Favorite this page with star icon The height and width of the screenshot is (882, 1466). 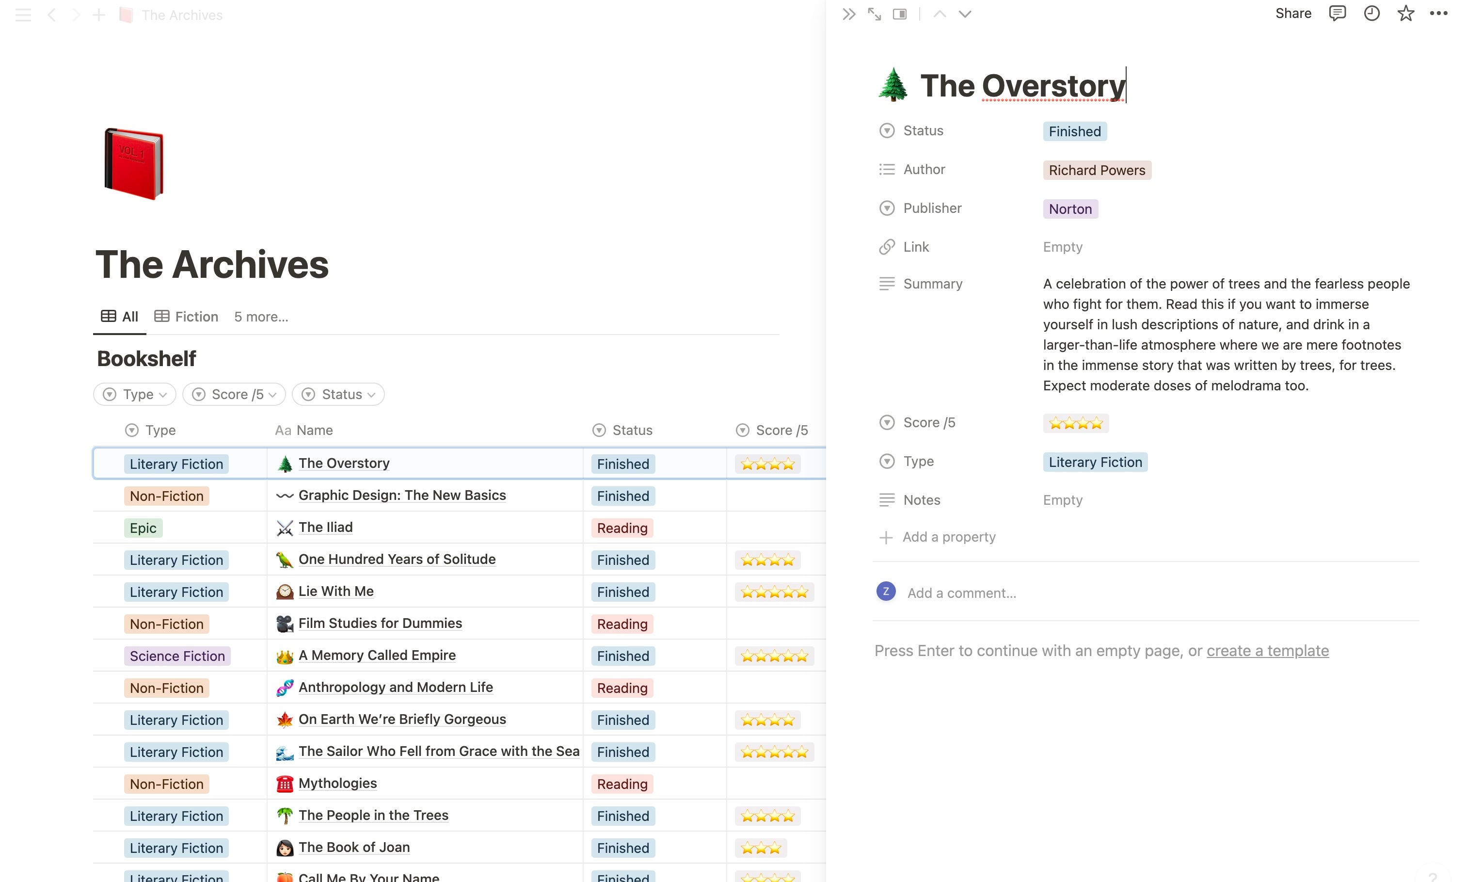tap(1405, 14)
